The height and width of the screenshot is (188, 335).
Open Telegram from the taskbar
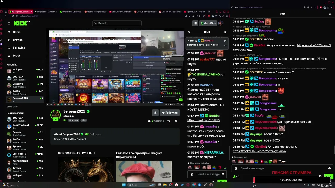point(194,185)
